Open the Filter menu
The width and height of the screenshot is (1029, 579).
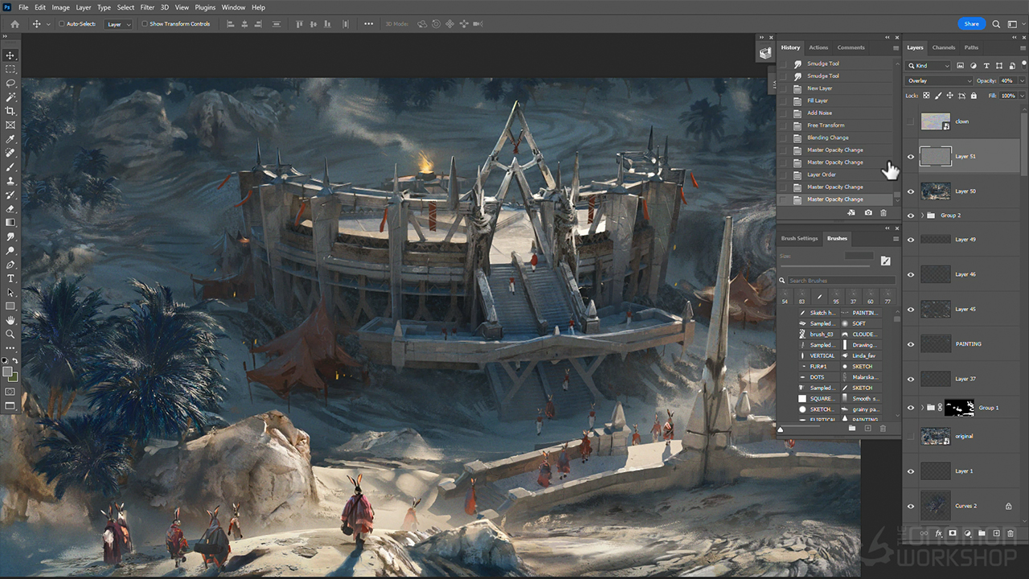(147, 7)
